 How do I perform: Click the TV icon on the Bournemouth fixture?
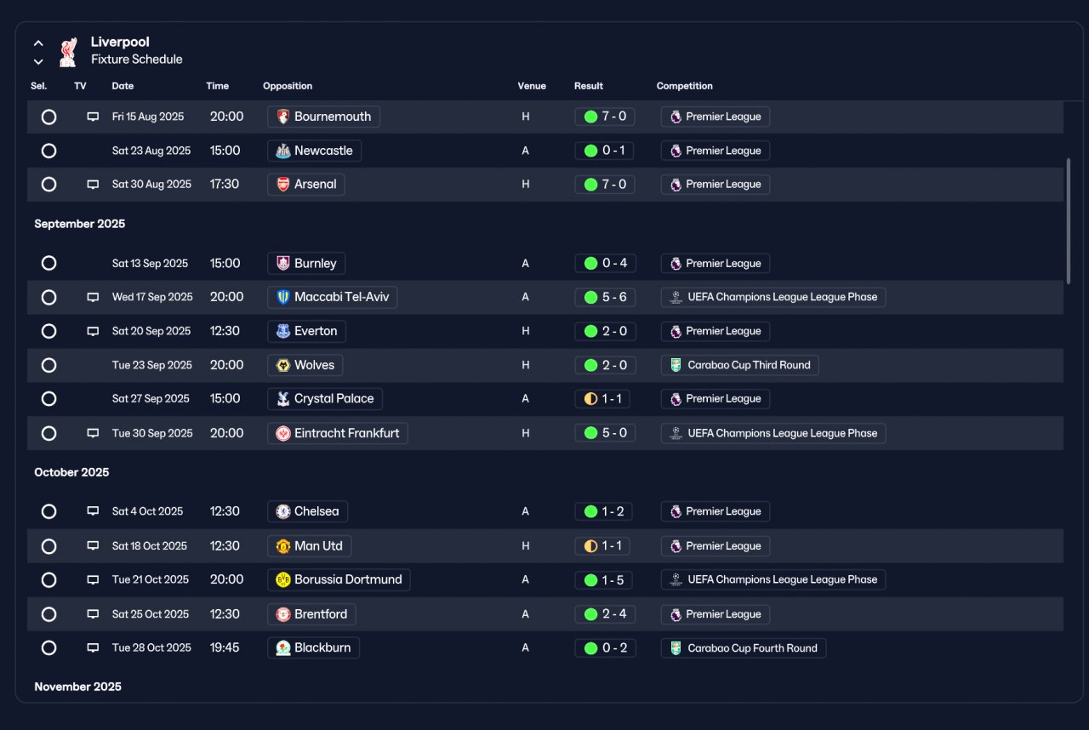coord(93,117)
